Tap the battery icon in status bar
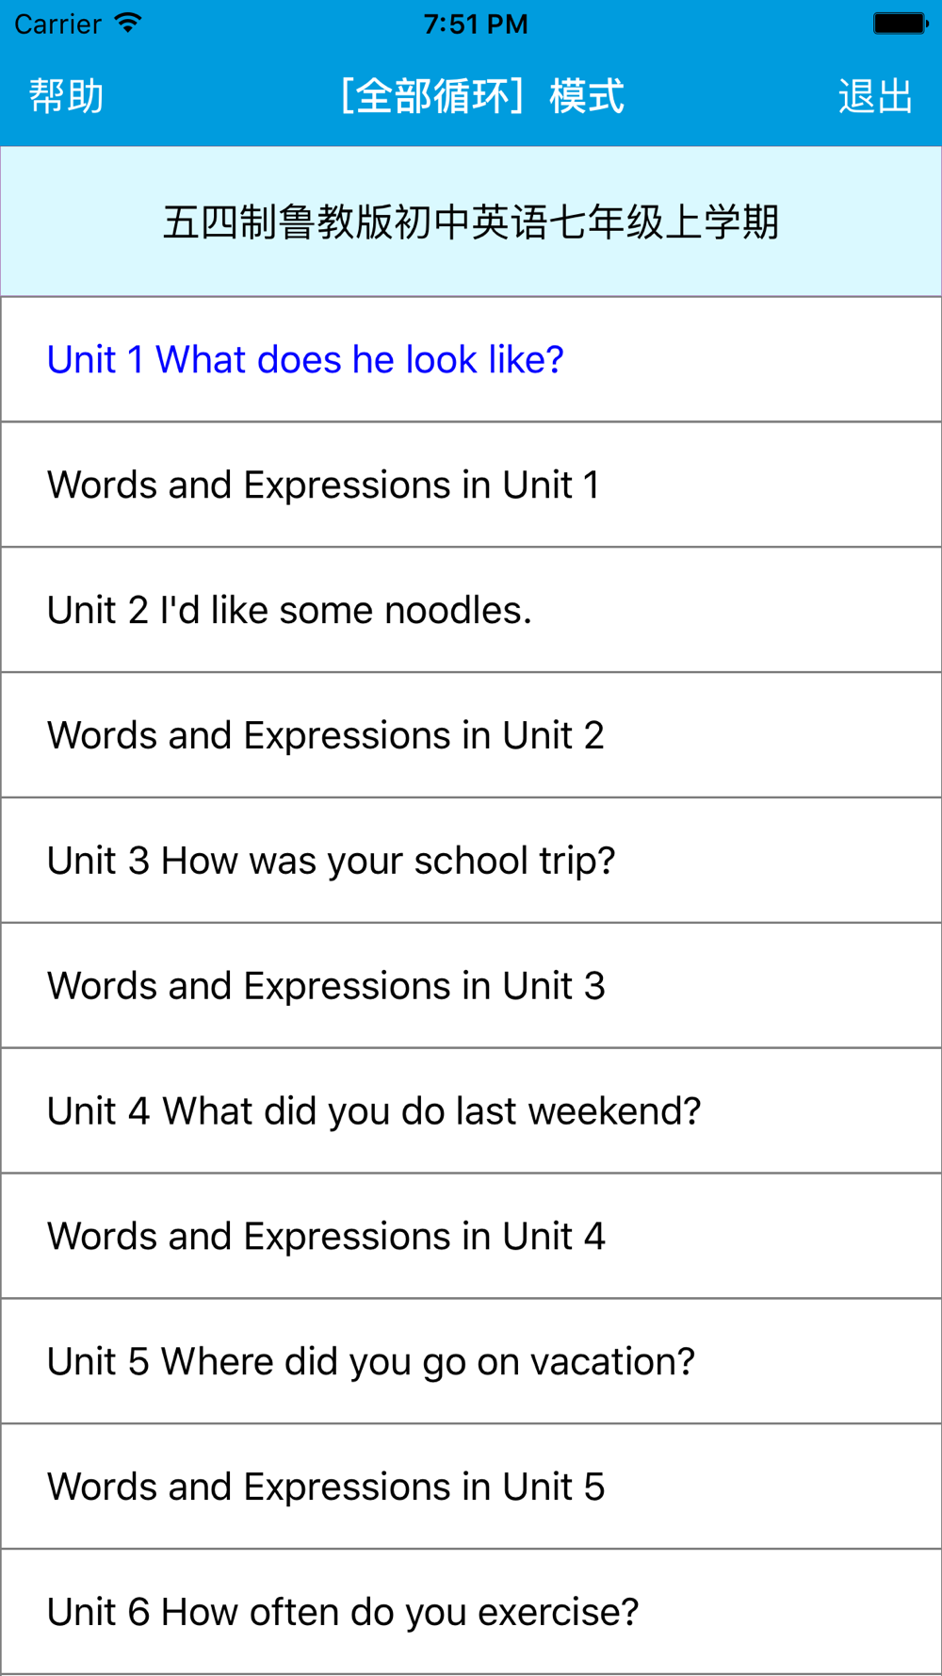The width and height of the screenshot is (942, 1676). click(901, 23)
